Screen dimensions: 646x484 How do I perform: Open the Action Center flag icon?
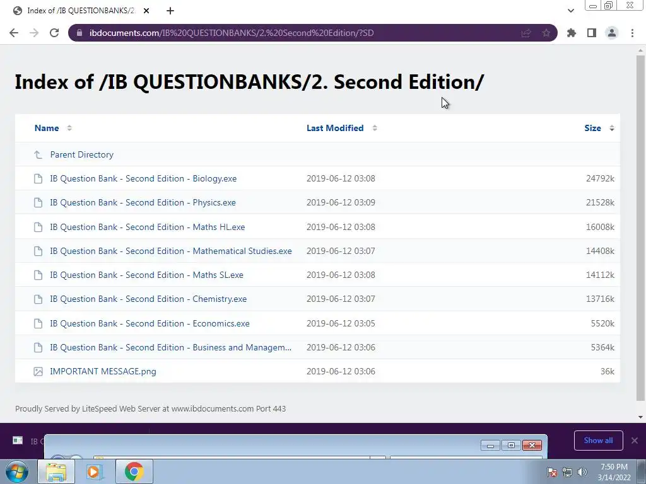coord(552,472)
